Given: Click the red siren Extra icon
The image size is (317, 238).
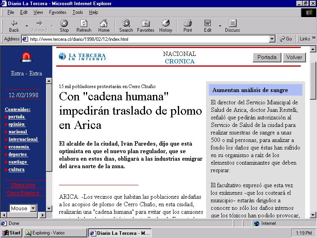Looking at the screenshot, I should 27,57.
